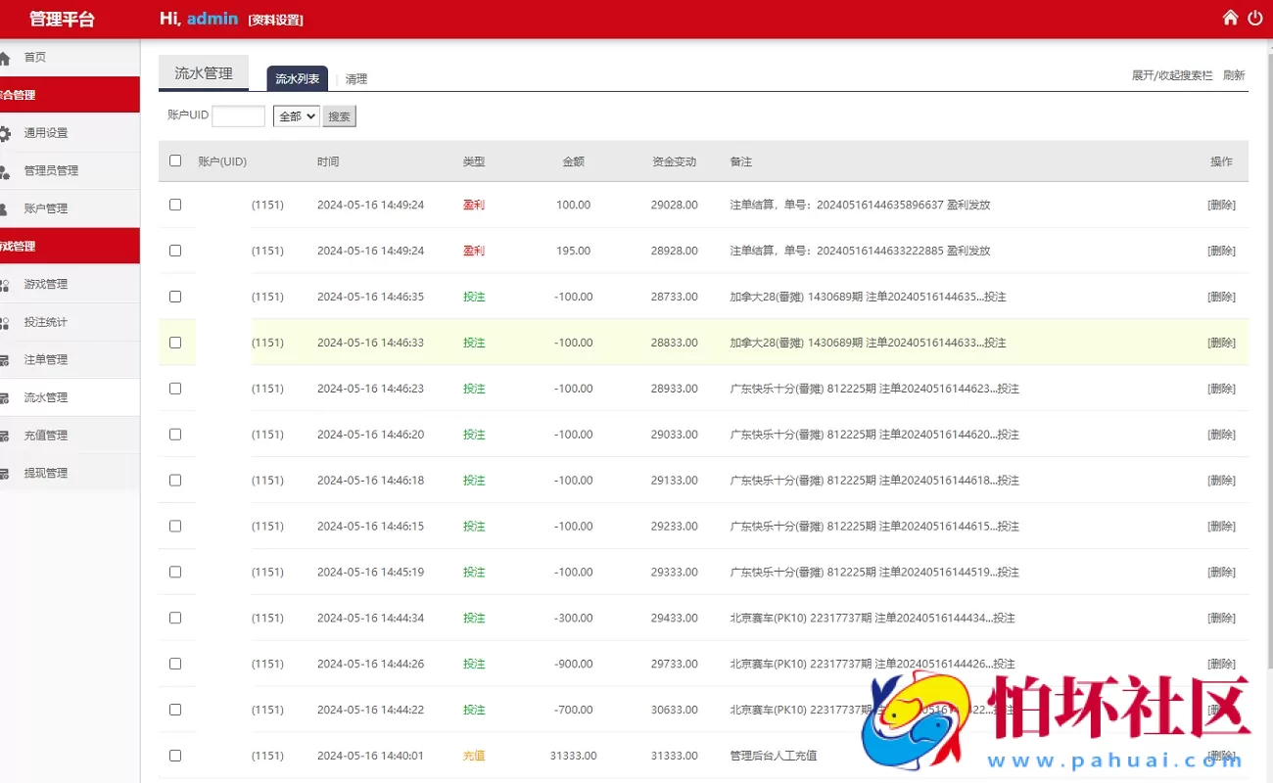Switch to the 清理 tab
1273x783 pixels.
click(x=356, y=78)
